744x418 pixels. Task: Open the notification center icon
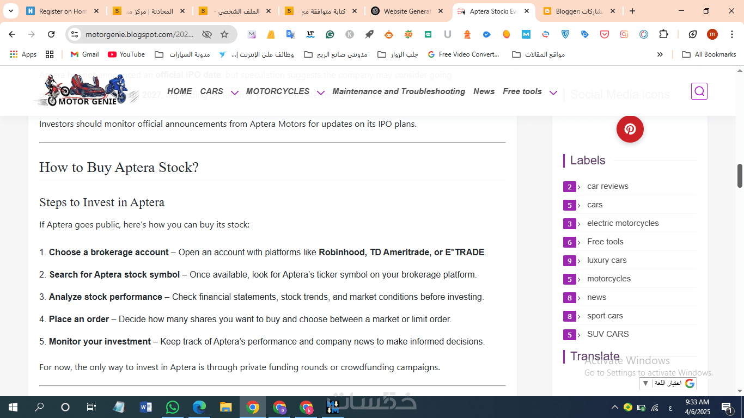coord(727,407)
